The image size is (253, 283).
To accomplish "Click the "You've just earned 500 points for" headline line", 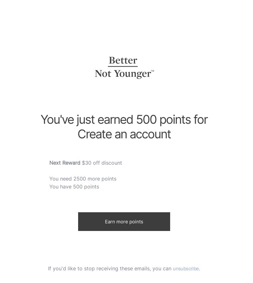I will point(124,120).
